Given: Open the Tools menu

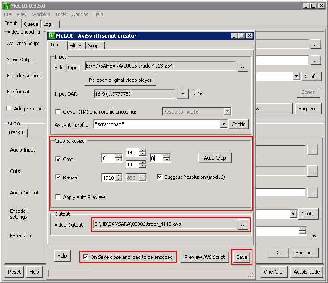Looking at the screenshot, I should click(x=61, y=14).
